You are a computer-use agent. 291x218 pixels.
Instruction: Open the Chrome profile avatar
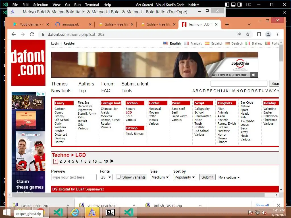tap(268, 34)
